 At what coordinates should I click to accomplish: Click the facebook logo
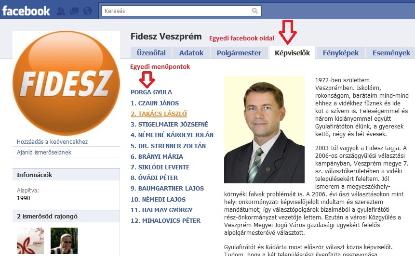(x=26, y=11)
